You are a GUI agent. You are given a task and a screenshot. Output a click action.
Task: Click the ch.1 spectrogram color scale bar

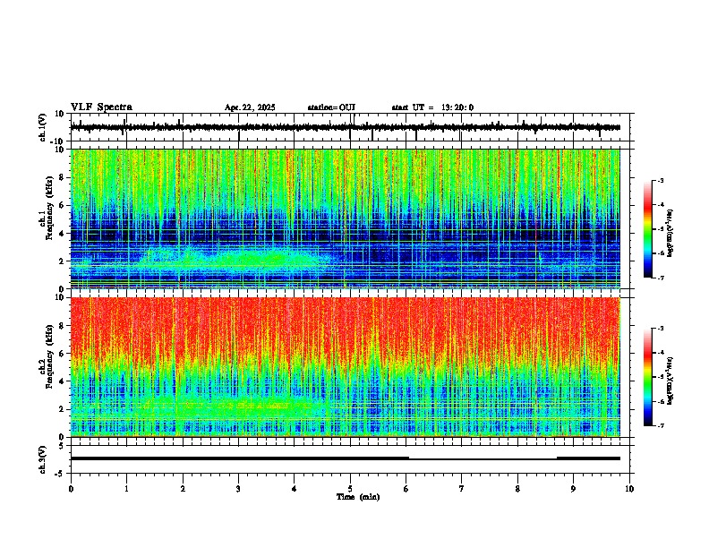[648, 229]
